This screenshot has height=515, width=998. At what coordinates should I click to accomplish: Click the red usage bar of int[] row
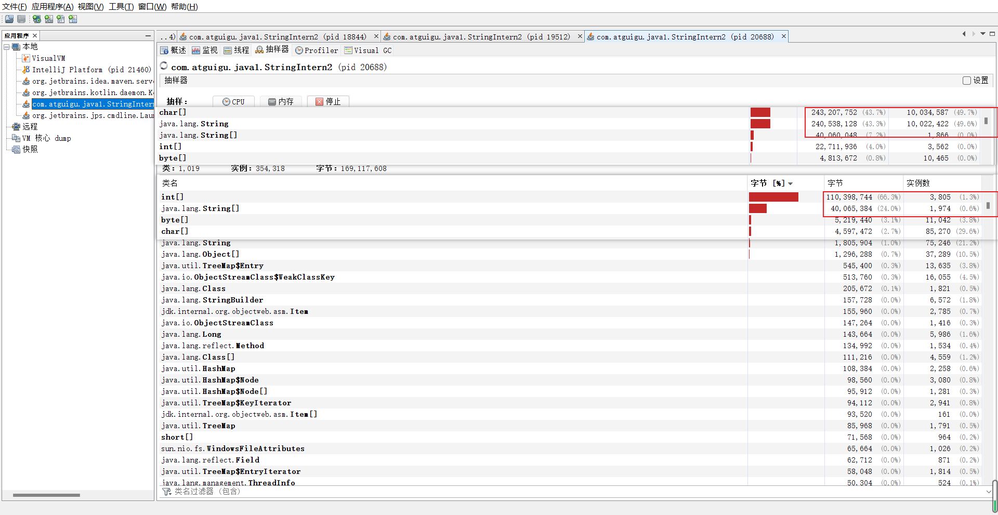(773, 197)
